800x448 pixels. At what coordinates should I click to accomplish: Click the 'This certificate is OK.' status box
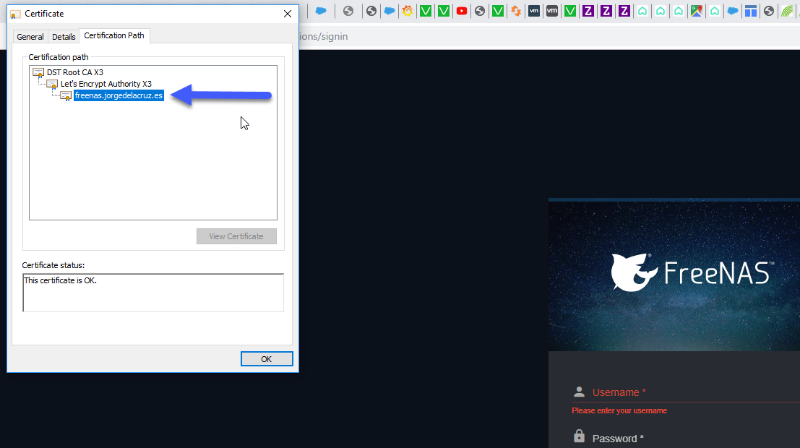click(x=153, y=293)
